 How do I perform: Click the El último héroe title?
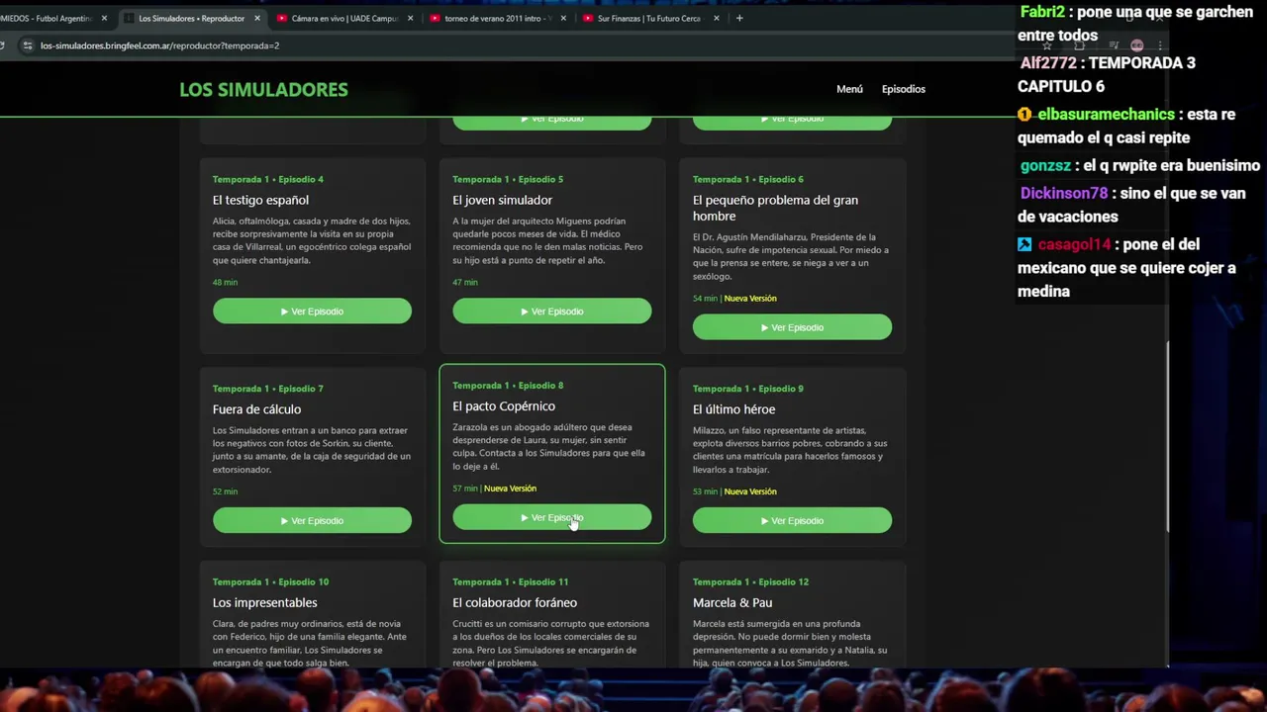pos(733,409)
